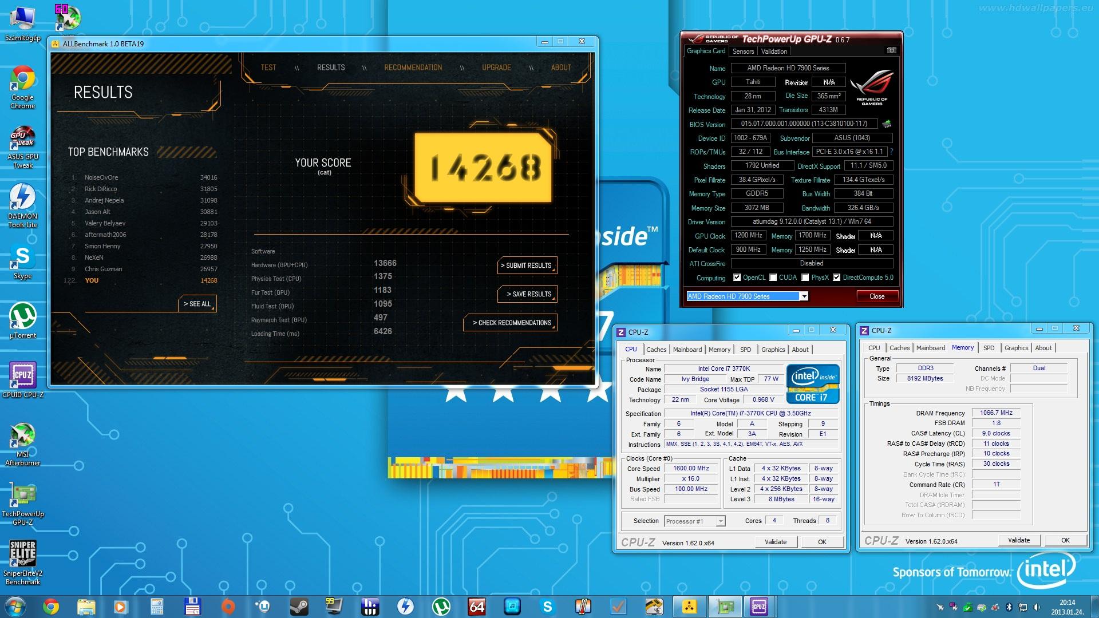Open RECOMMENDATION tab in ALLBenchmark
This screenshot has height=618, width=1099.
(x=413, y=68)
